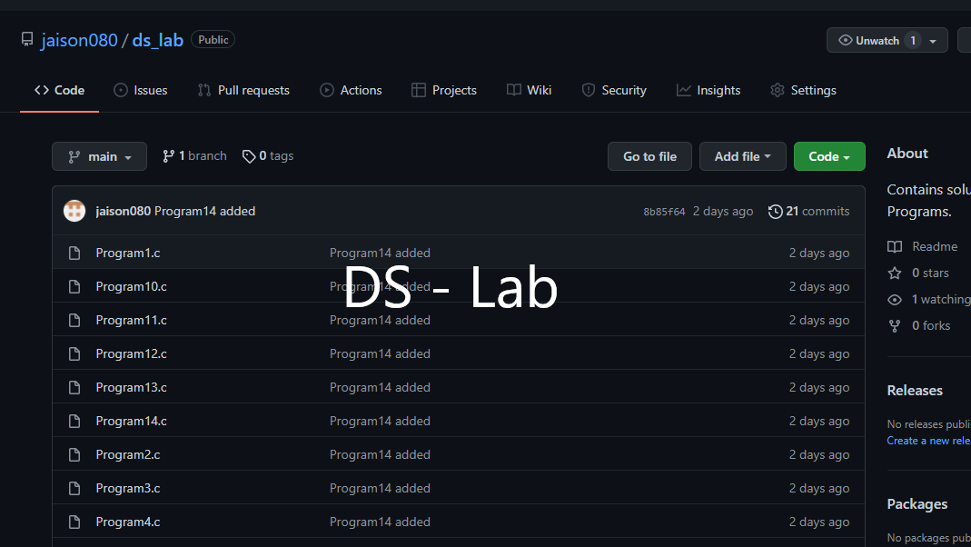Click the tag icon next to 0 tags

[x=249, y=156]
